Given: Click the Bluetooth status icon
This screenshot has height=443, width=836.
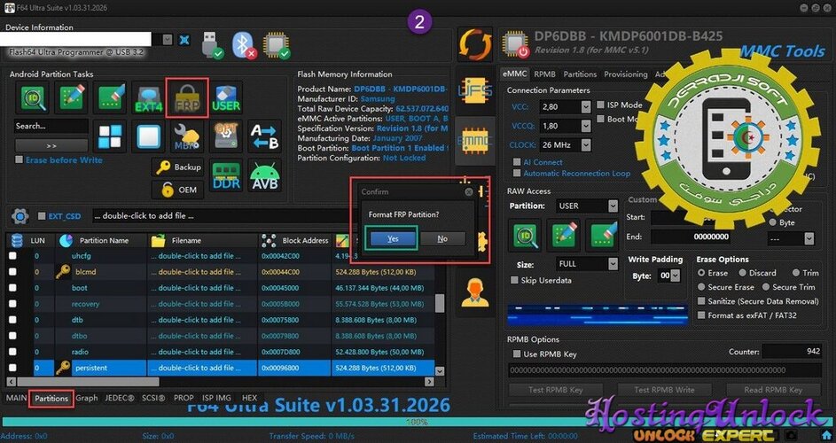Looking at the screenshot, I should (244, 46).
